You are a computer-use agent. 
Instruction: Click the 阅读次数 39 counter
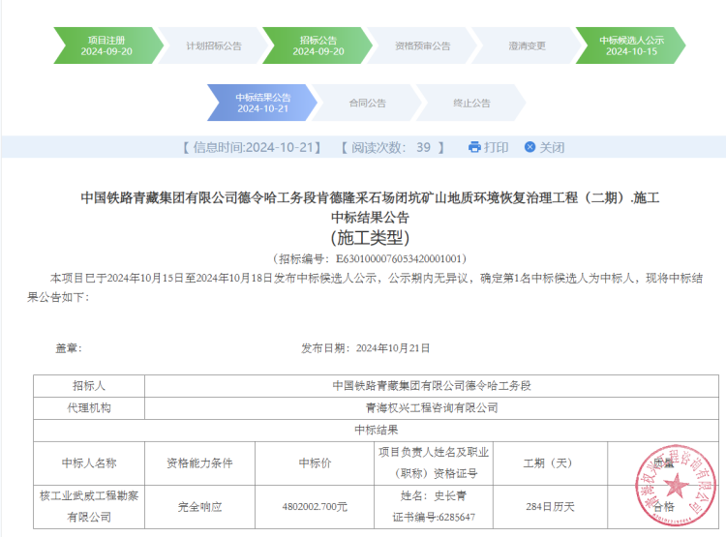[x=393, y=148]
